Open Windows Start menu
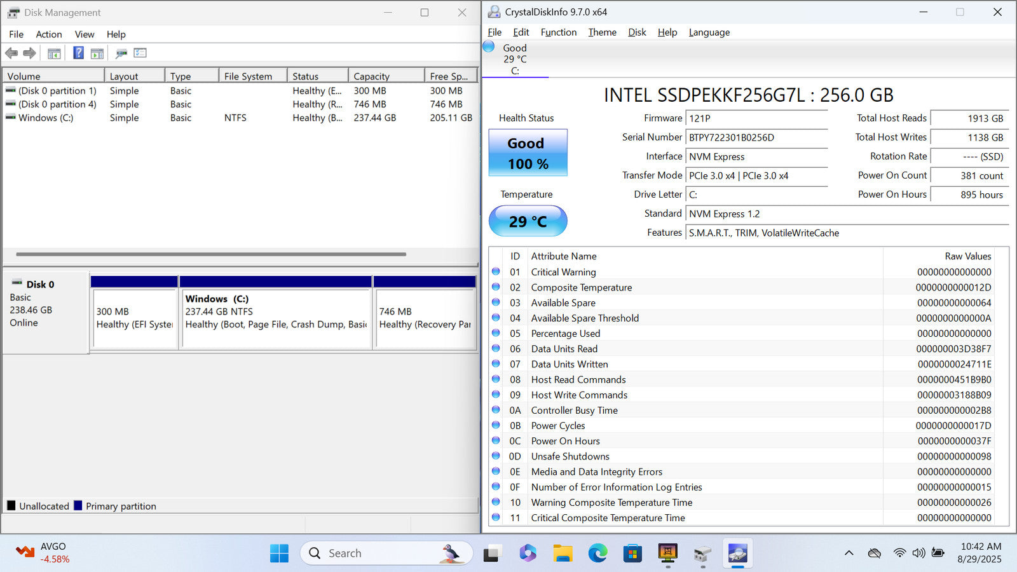This screenshot has width=1017, height=572. (x=279, y=554)
